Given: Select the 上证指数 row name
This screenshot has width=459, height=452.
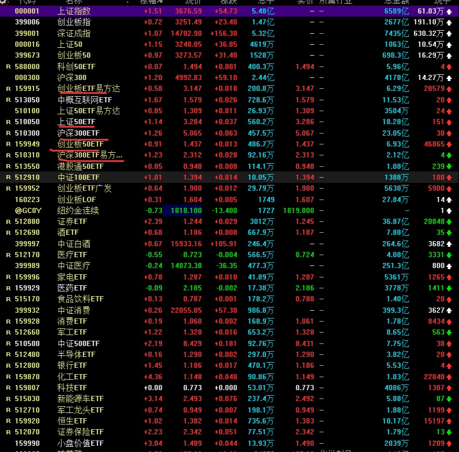Looking at the screenshot, I should [74, 11].
